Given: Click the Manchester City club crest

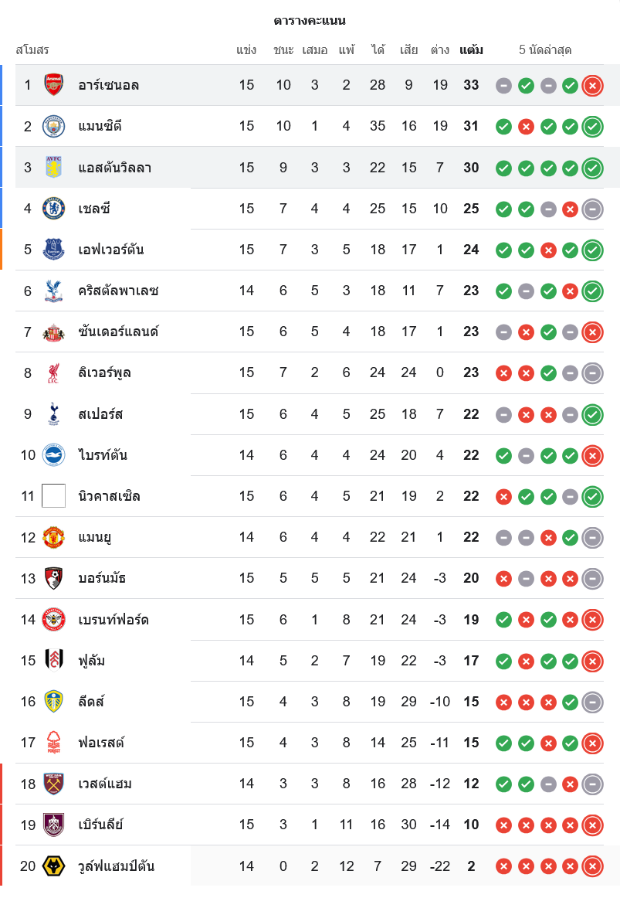Looking at the screenshot, I should coord(53,126).
